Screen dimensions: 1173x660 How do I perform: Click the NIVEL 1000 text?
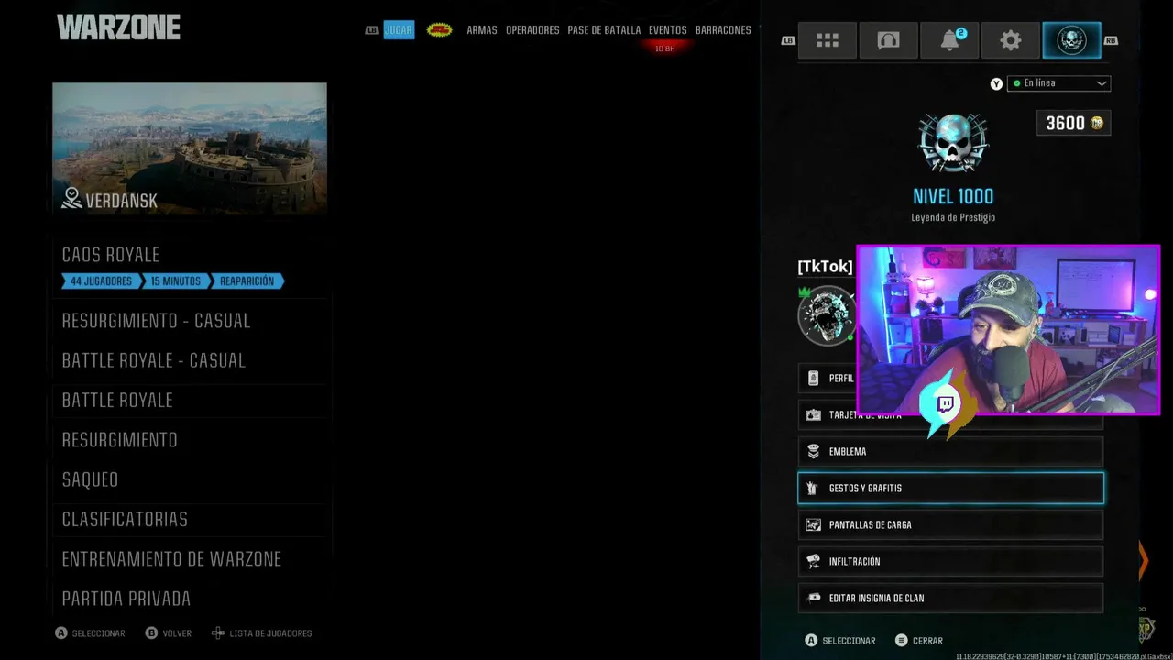pos(953,196)
